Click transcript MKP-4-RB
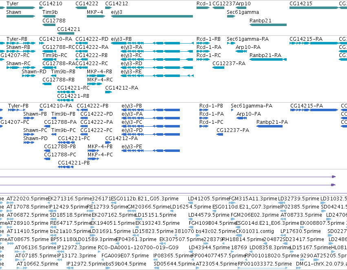Image resolution: width=347 pixels, height=270 pixels. [96, 76]
